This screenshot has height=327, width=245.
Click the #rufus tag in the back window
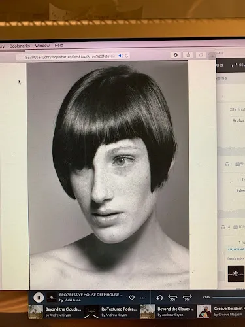[238, 120]
